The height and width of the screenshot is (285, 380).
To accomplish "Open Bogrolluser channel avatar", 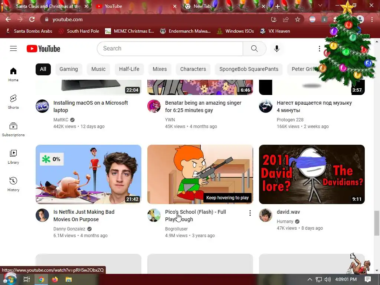I will pos(154,215).
